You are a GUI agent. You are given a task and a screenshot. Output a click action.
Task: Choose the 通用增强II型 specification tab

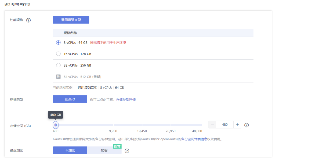(x=71, y=20)
